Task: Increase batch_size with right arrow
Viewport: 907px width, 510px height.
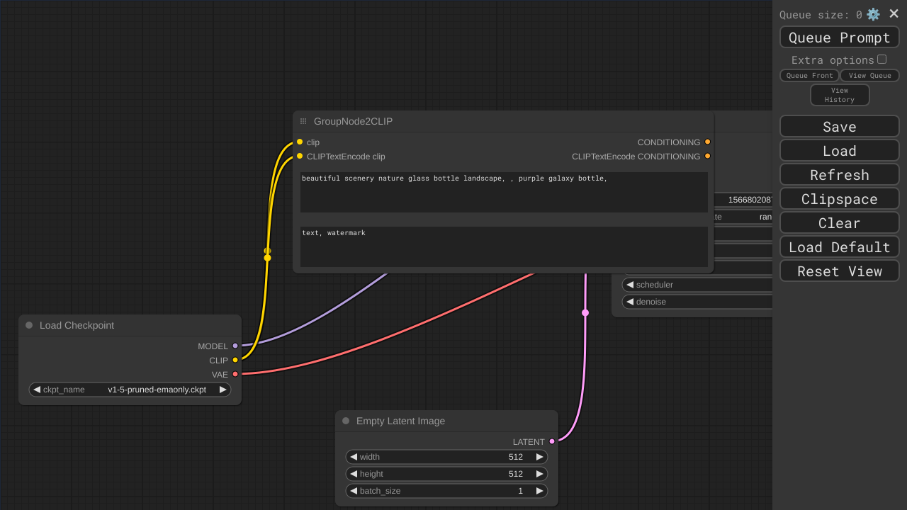Action: [x=539, y=491]
